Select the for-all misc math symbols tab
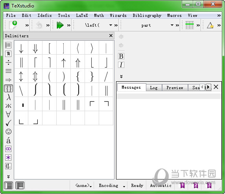The width and height of the screenshot is (225, 194). 8,114
